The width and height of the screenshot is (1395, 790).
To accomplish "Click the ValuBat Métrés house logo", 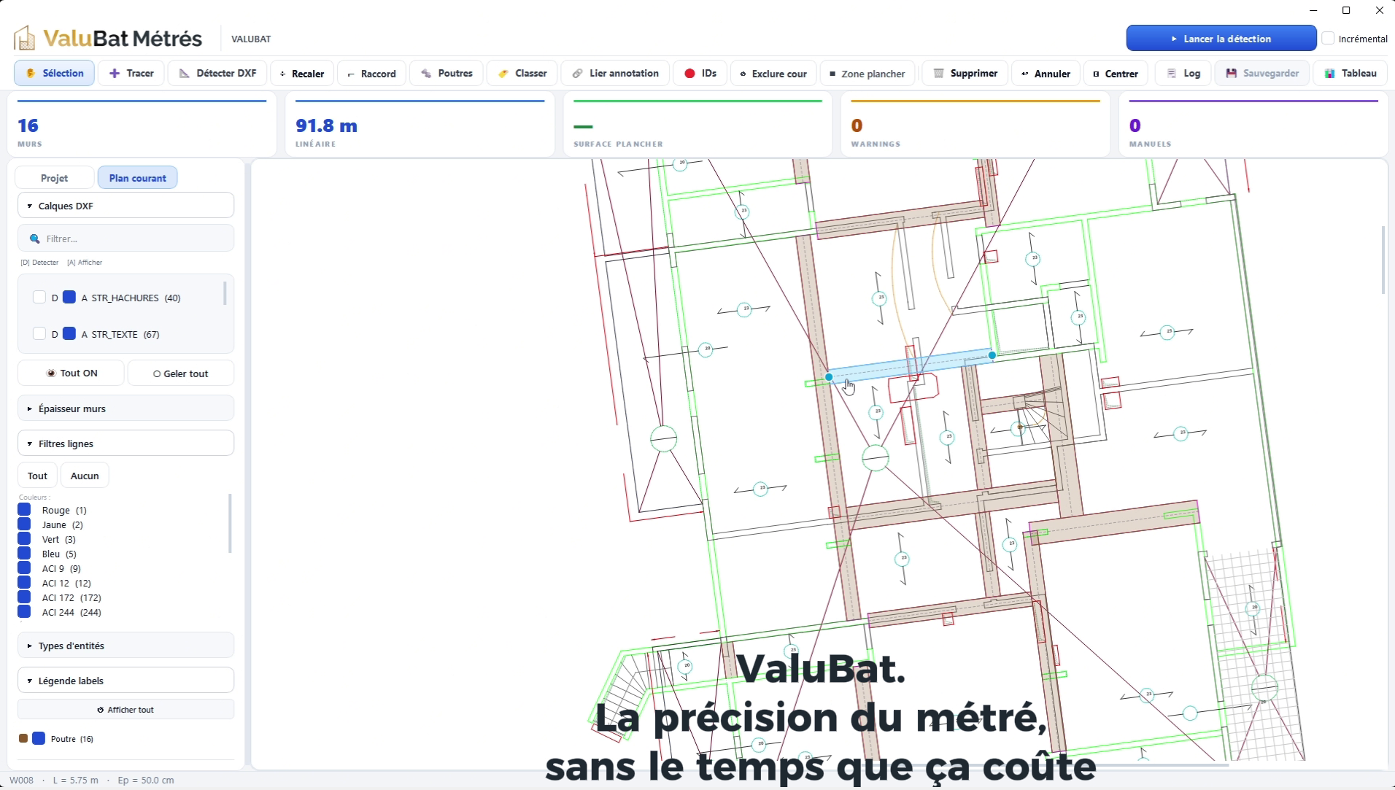I will [24, 38].
